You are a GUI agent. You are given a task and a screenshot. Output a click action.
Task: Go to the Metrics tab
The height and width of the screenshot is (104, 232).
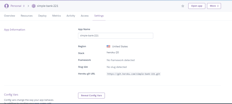pos(56,16)
